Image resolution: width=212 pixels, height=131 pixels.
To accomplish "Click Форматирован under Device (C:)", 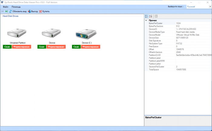I will point(91,47).
